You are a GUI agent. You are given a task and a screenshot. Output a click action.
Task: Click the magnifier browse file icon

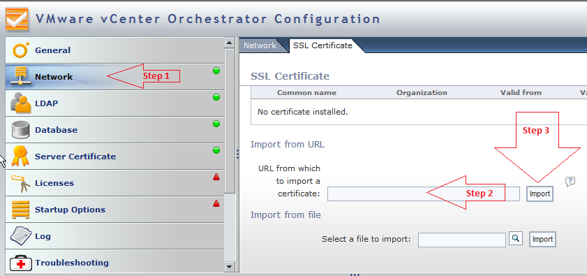click(516, 238)
